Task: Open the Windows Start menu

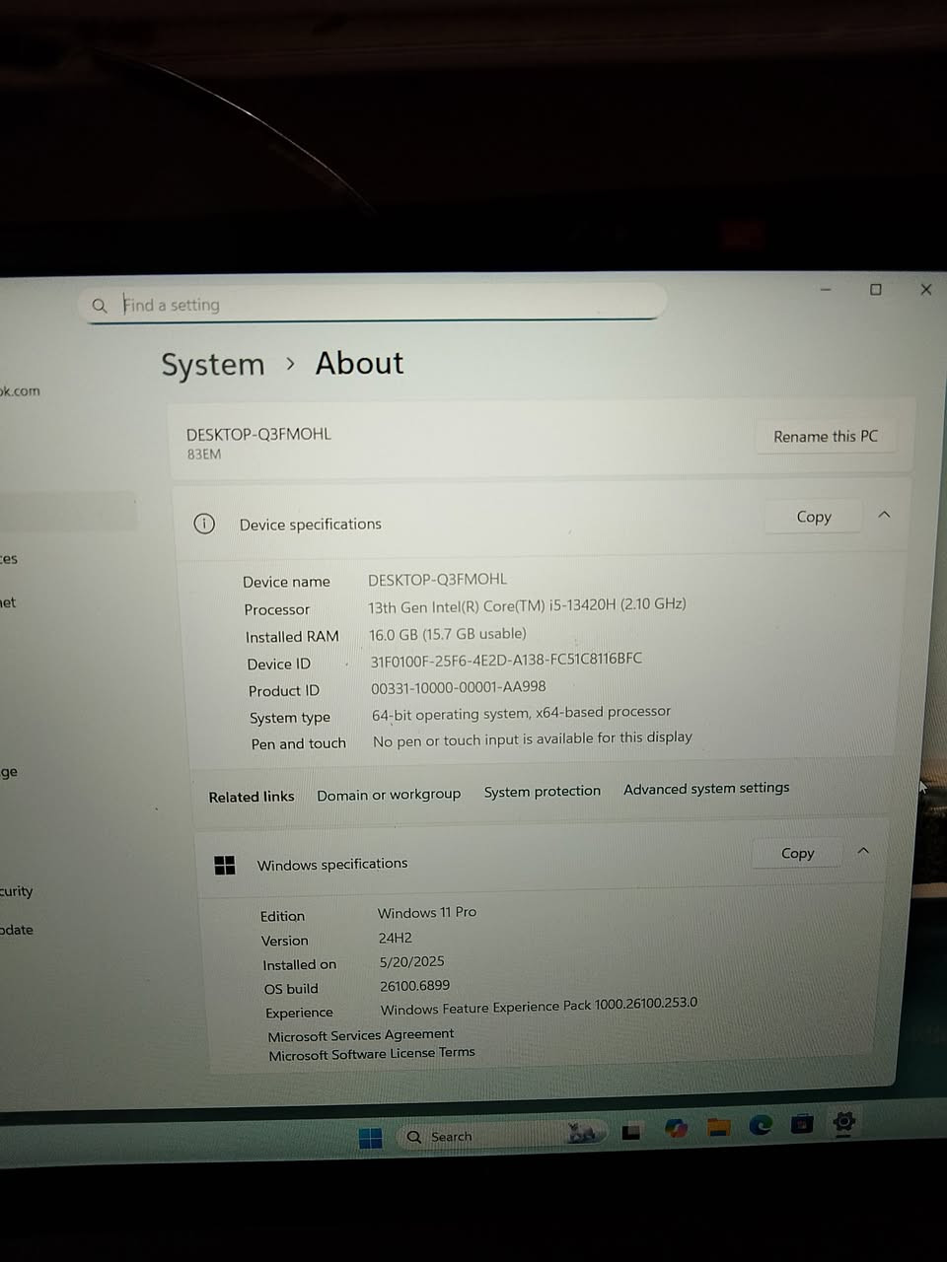Action: [x=371, y=1138]
